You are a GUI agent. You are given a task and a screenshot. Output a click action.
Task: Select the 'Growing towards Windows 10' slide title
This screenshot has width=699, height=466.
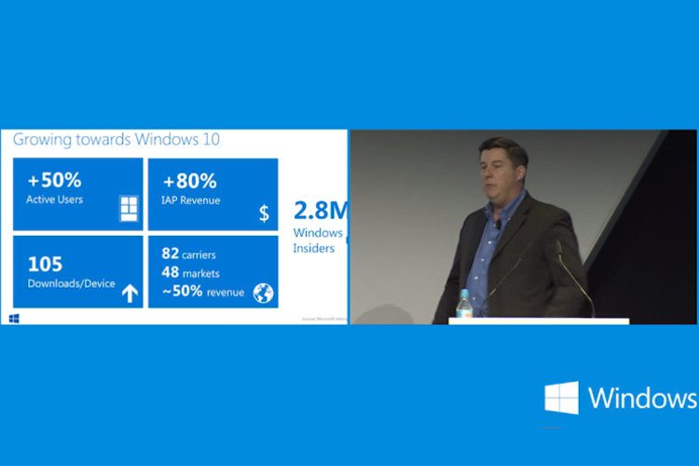(116, 139)
